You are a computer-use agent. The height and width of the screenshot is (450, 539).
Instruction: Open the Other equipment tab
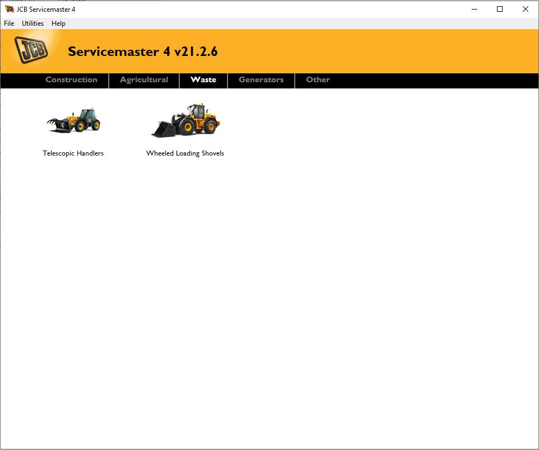(318, 80)
